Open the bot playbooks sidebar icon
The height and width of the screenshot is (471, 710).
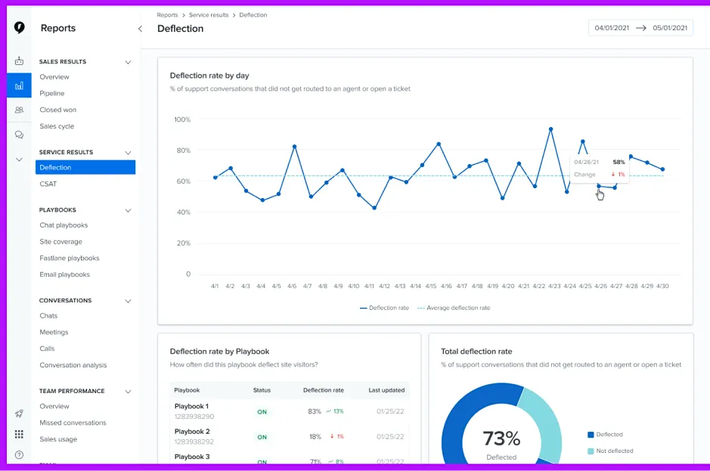pos(19,60)
